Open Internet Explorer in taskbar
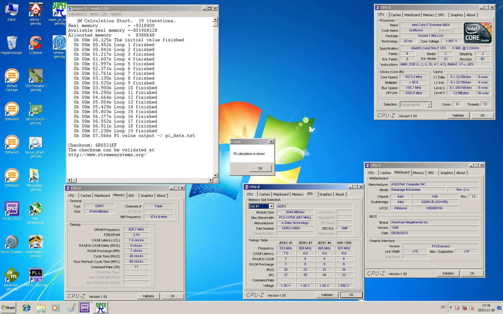 (26, 308)
